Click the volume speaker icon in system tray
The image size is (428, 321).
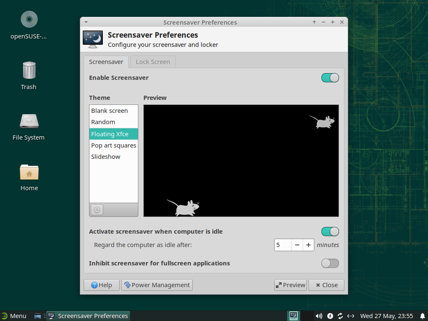point(319,316)
